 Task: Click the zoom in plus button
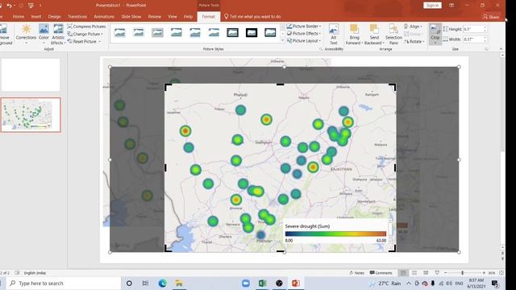tap(484, 273)
